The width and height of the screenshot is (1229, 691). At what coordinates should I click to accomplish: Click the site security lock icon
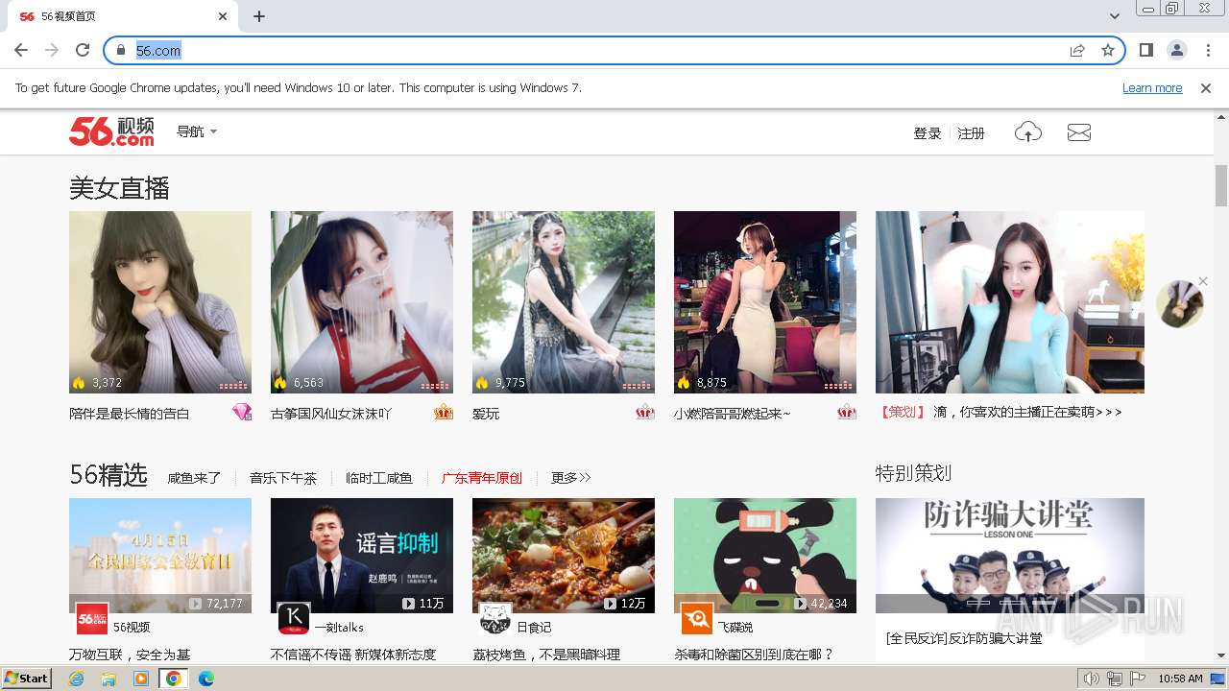pos(120,50)
